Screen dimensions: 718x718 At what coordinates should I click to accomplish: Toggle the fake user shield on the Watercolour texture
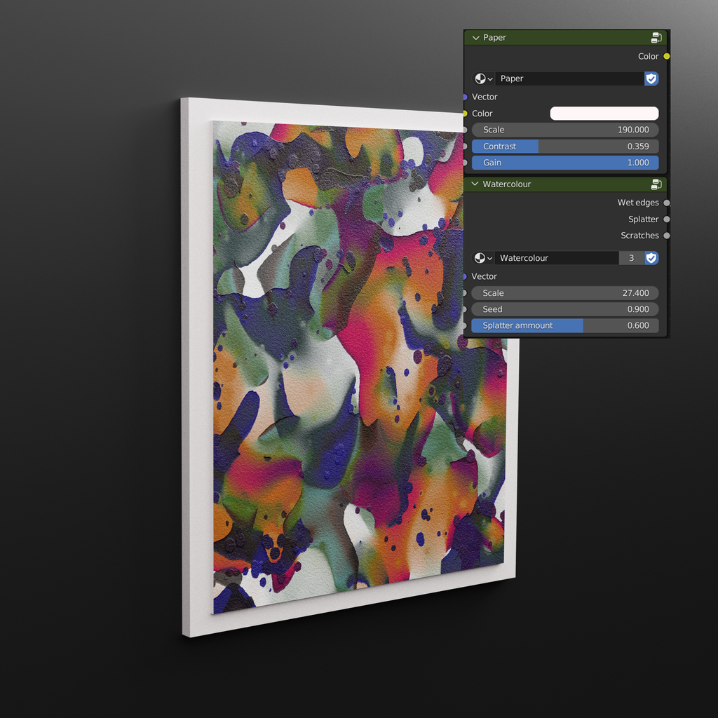(x=651, y=258)
